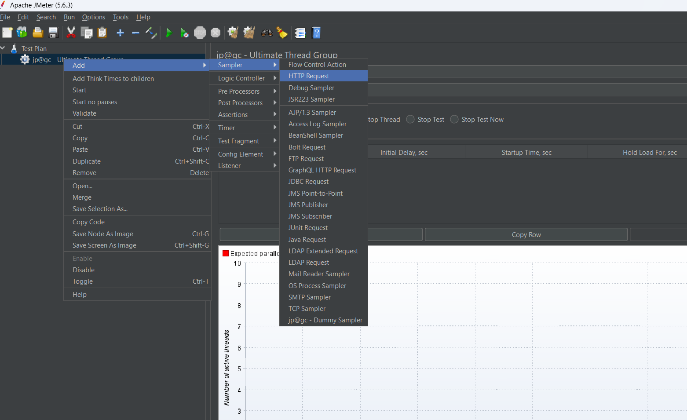Click the Clear broom-gear icon
The image size is (687, 420).
pyautogui.click(x=233, y=33)
